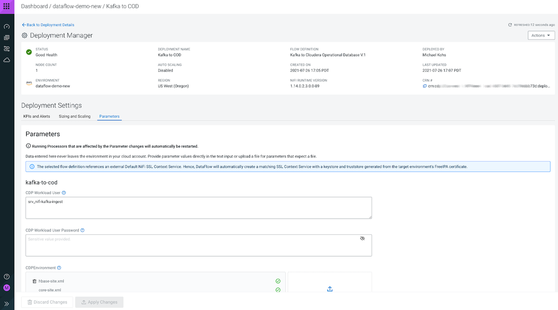Screen dimensions: 558x310
Task: Switch to the KPIs and Alerts tab
Action: [x=36, y=117]
